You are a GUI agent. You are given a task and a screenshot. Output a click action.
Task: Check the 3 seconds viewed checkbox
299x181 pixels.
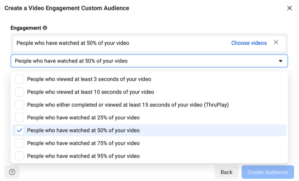coord(19,79)
